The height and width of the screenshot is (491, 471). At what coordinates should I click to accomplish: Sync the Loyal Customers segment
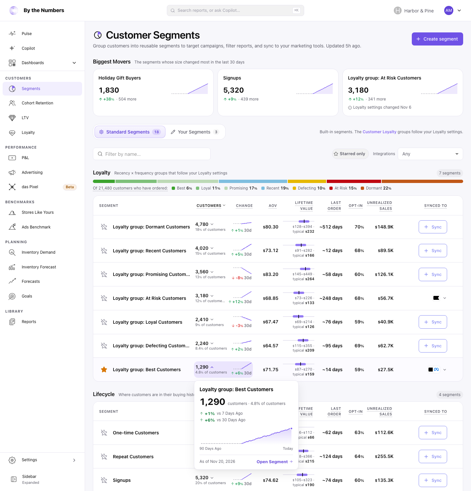pos(433,322)
